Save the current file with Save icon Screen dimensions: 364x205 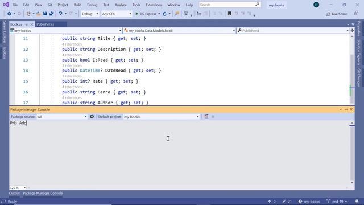click(45, 14)
